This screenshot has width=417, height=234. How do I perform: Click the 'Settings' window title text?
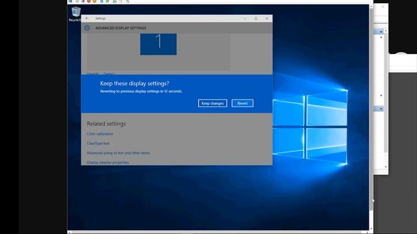pos(100,18)
